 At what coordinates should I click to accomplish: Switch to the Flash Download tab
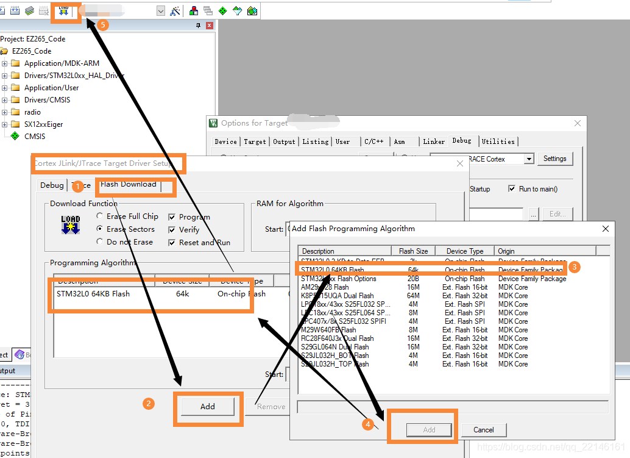[x=129, y=184]
